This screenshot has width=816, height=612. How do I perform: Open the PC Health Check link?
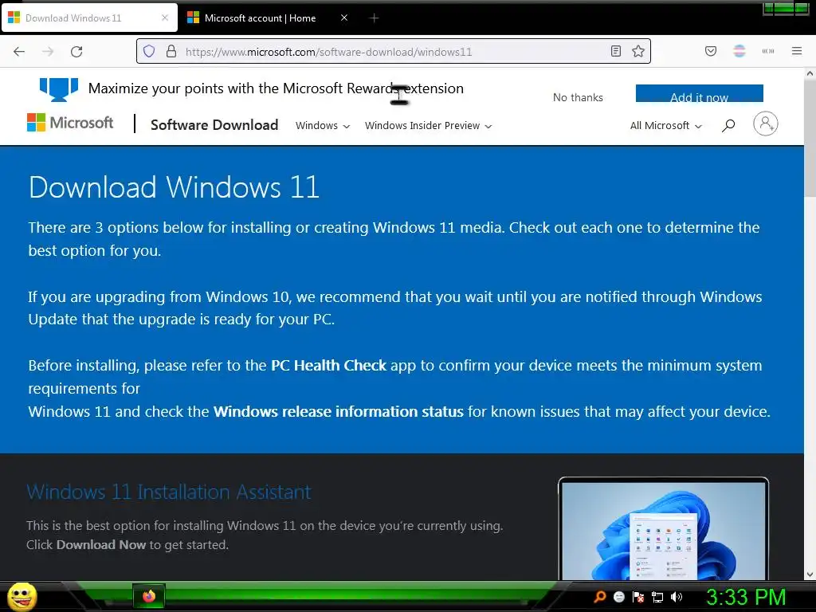329,365
